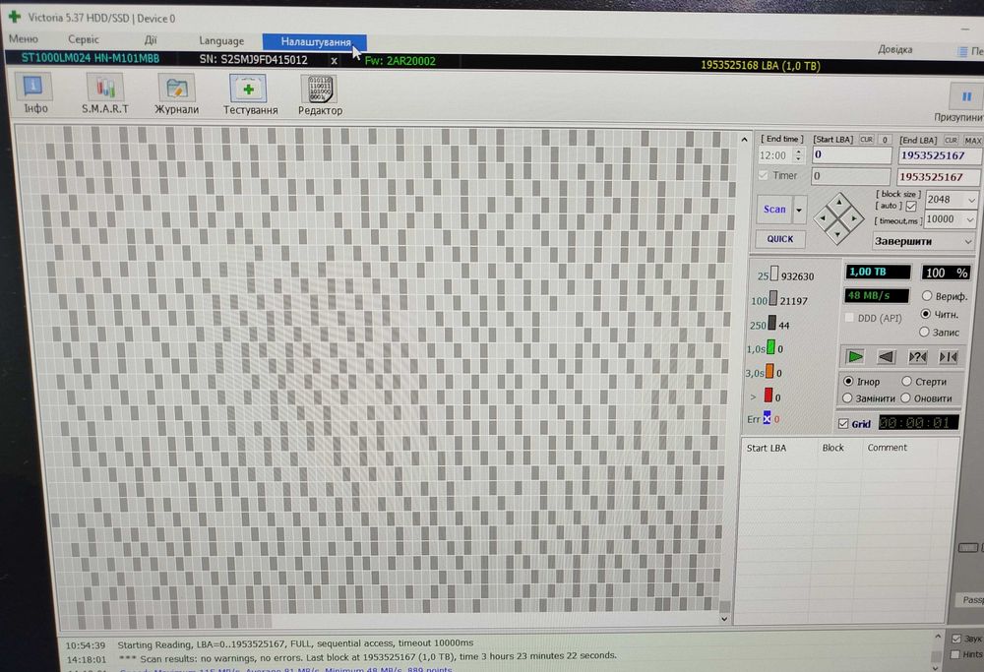Open the Редактор disk editor

[x=320, y=96]
